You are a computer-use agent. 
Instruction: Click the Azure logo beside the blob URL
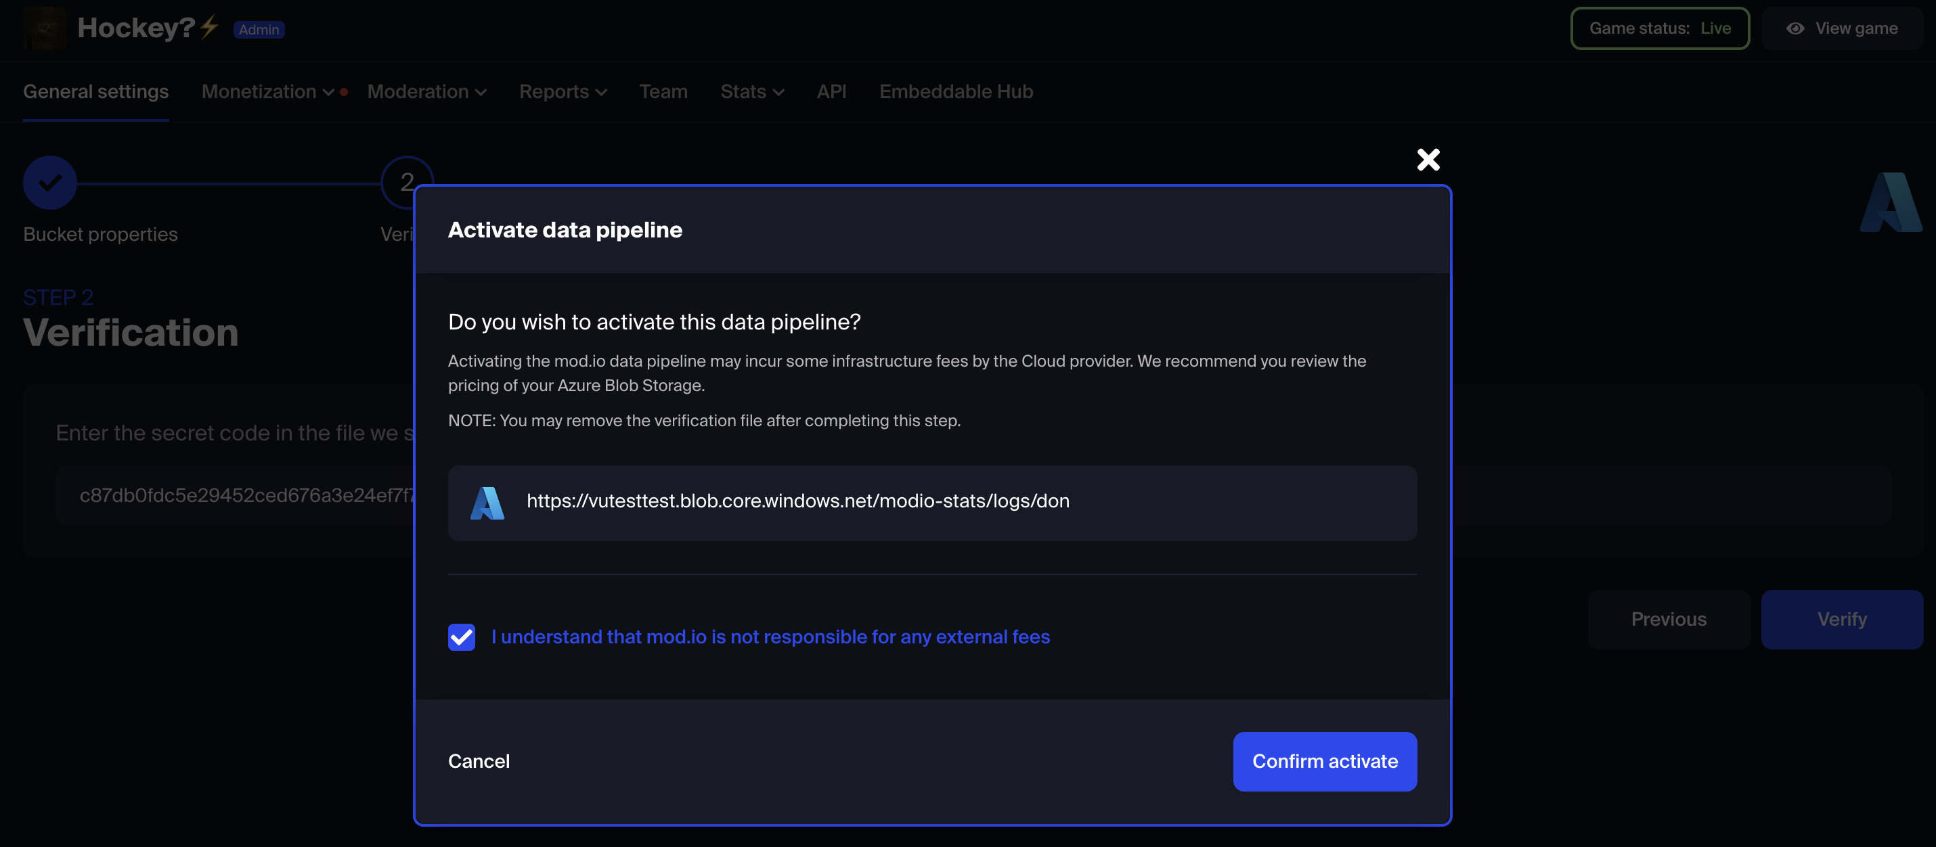[487, 503]
